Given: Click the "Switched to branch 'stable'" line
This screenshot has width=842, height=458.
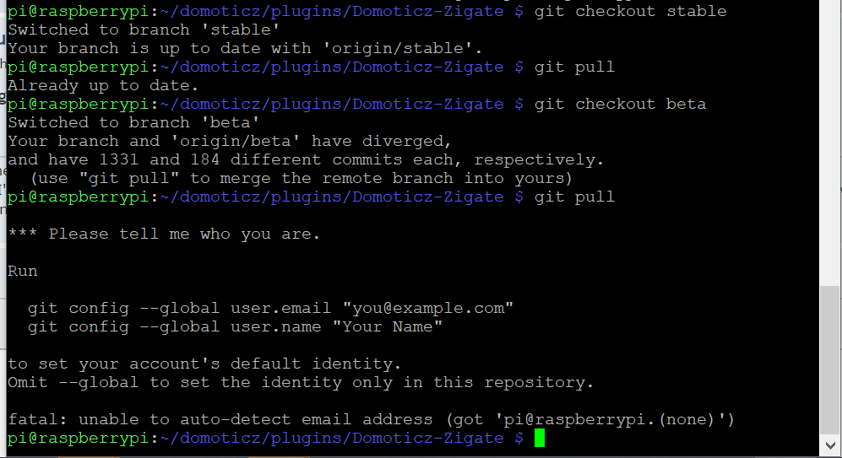Looking at the screenshot, I should [x=144, y=30].
